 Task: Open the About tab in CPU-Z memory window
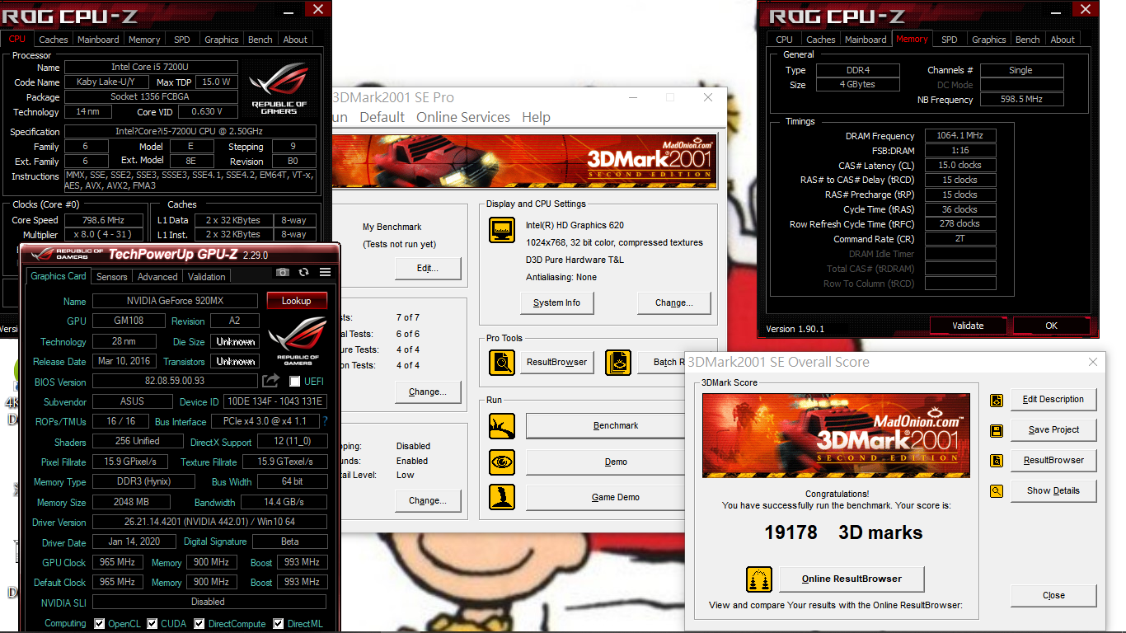(x=1063, y=40)
